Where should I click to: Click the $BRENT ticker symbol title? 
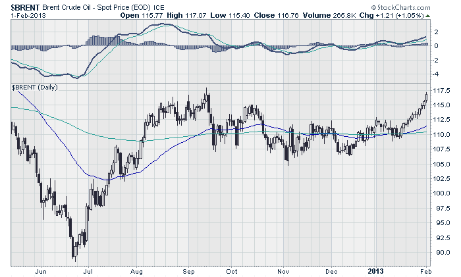[25, 7]
